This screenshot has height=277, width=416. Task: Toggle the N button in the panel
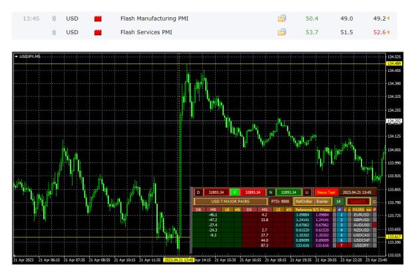click(271, 192)
